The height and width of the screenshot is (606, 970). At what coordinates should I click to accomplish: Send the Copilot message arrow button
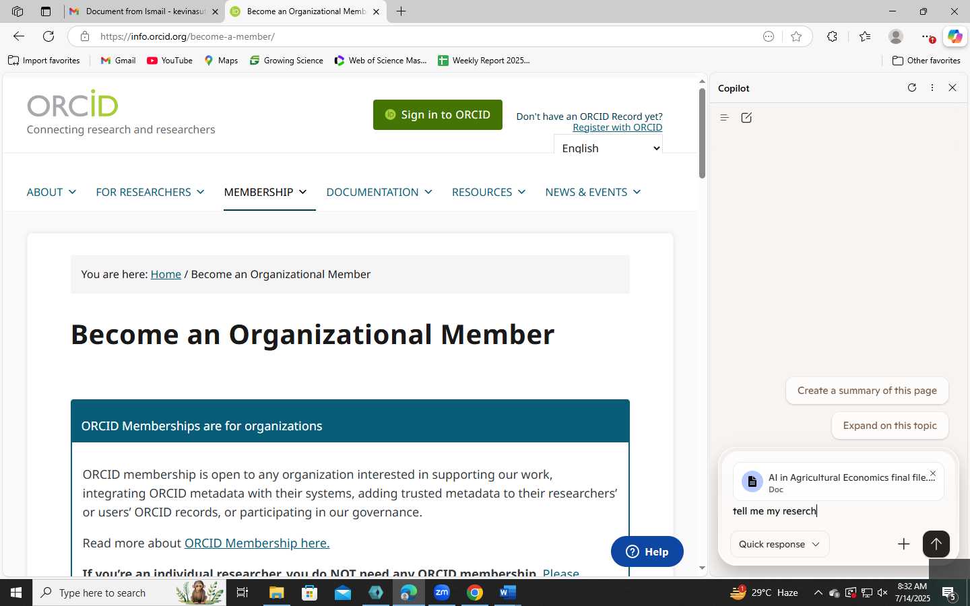(936, 544)
